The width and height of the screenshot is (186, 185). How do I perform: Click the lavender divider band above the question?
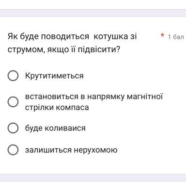pyautogui.click(x=93, y=13)
